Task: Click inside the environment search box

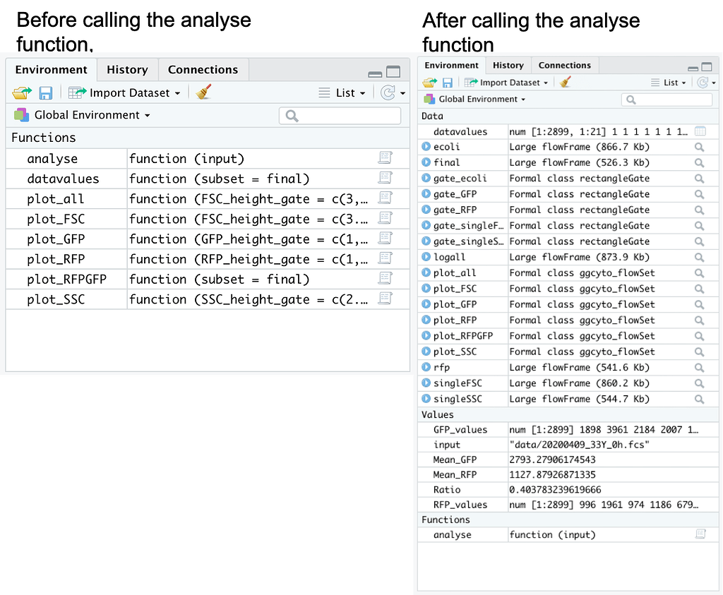Action: tap(340, 115)
